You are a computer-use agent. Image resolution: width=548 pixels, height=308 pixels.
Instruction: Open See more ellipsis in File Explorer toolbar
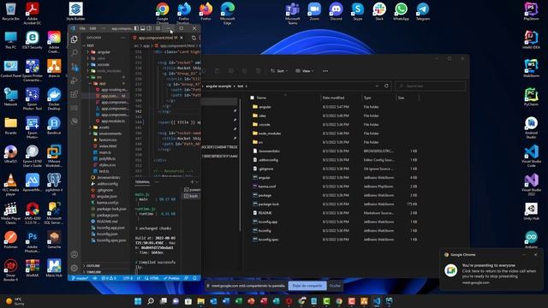click(325, 71)
